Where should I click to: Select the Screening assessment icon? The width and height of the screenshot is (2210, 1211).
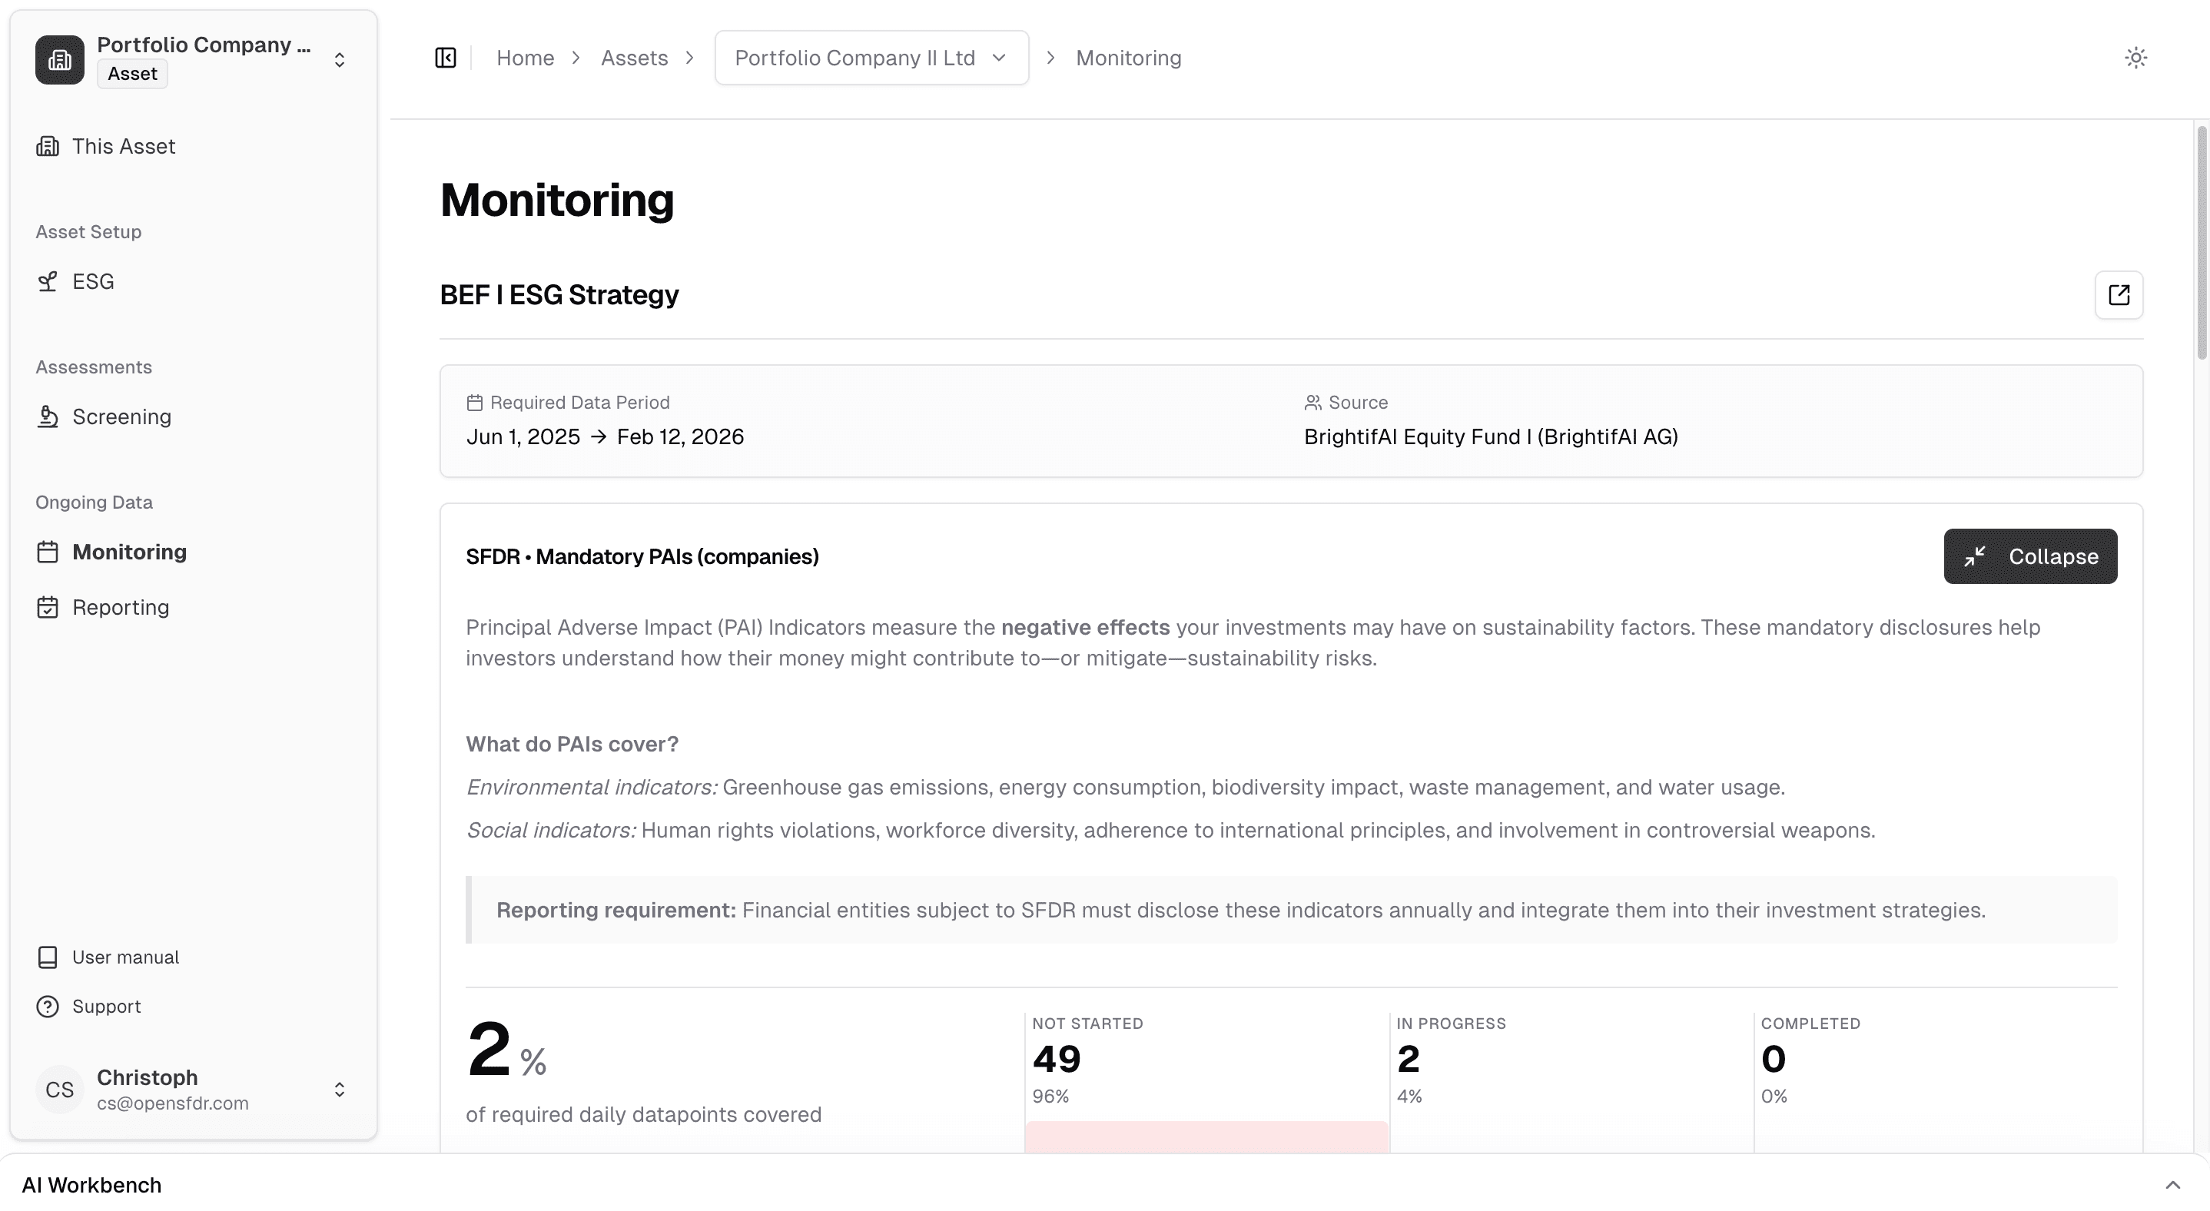(48, 416)
